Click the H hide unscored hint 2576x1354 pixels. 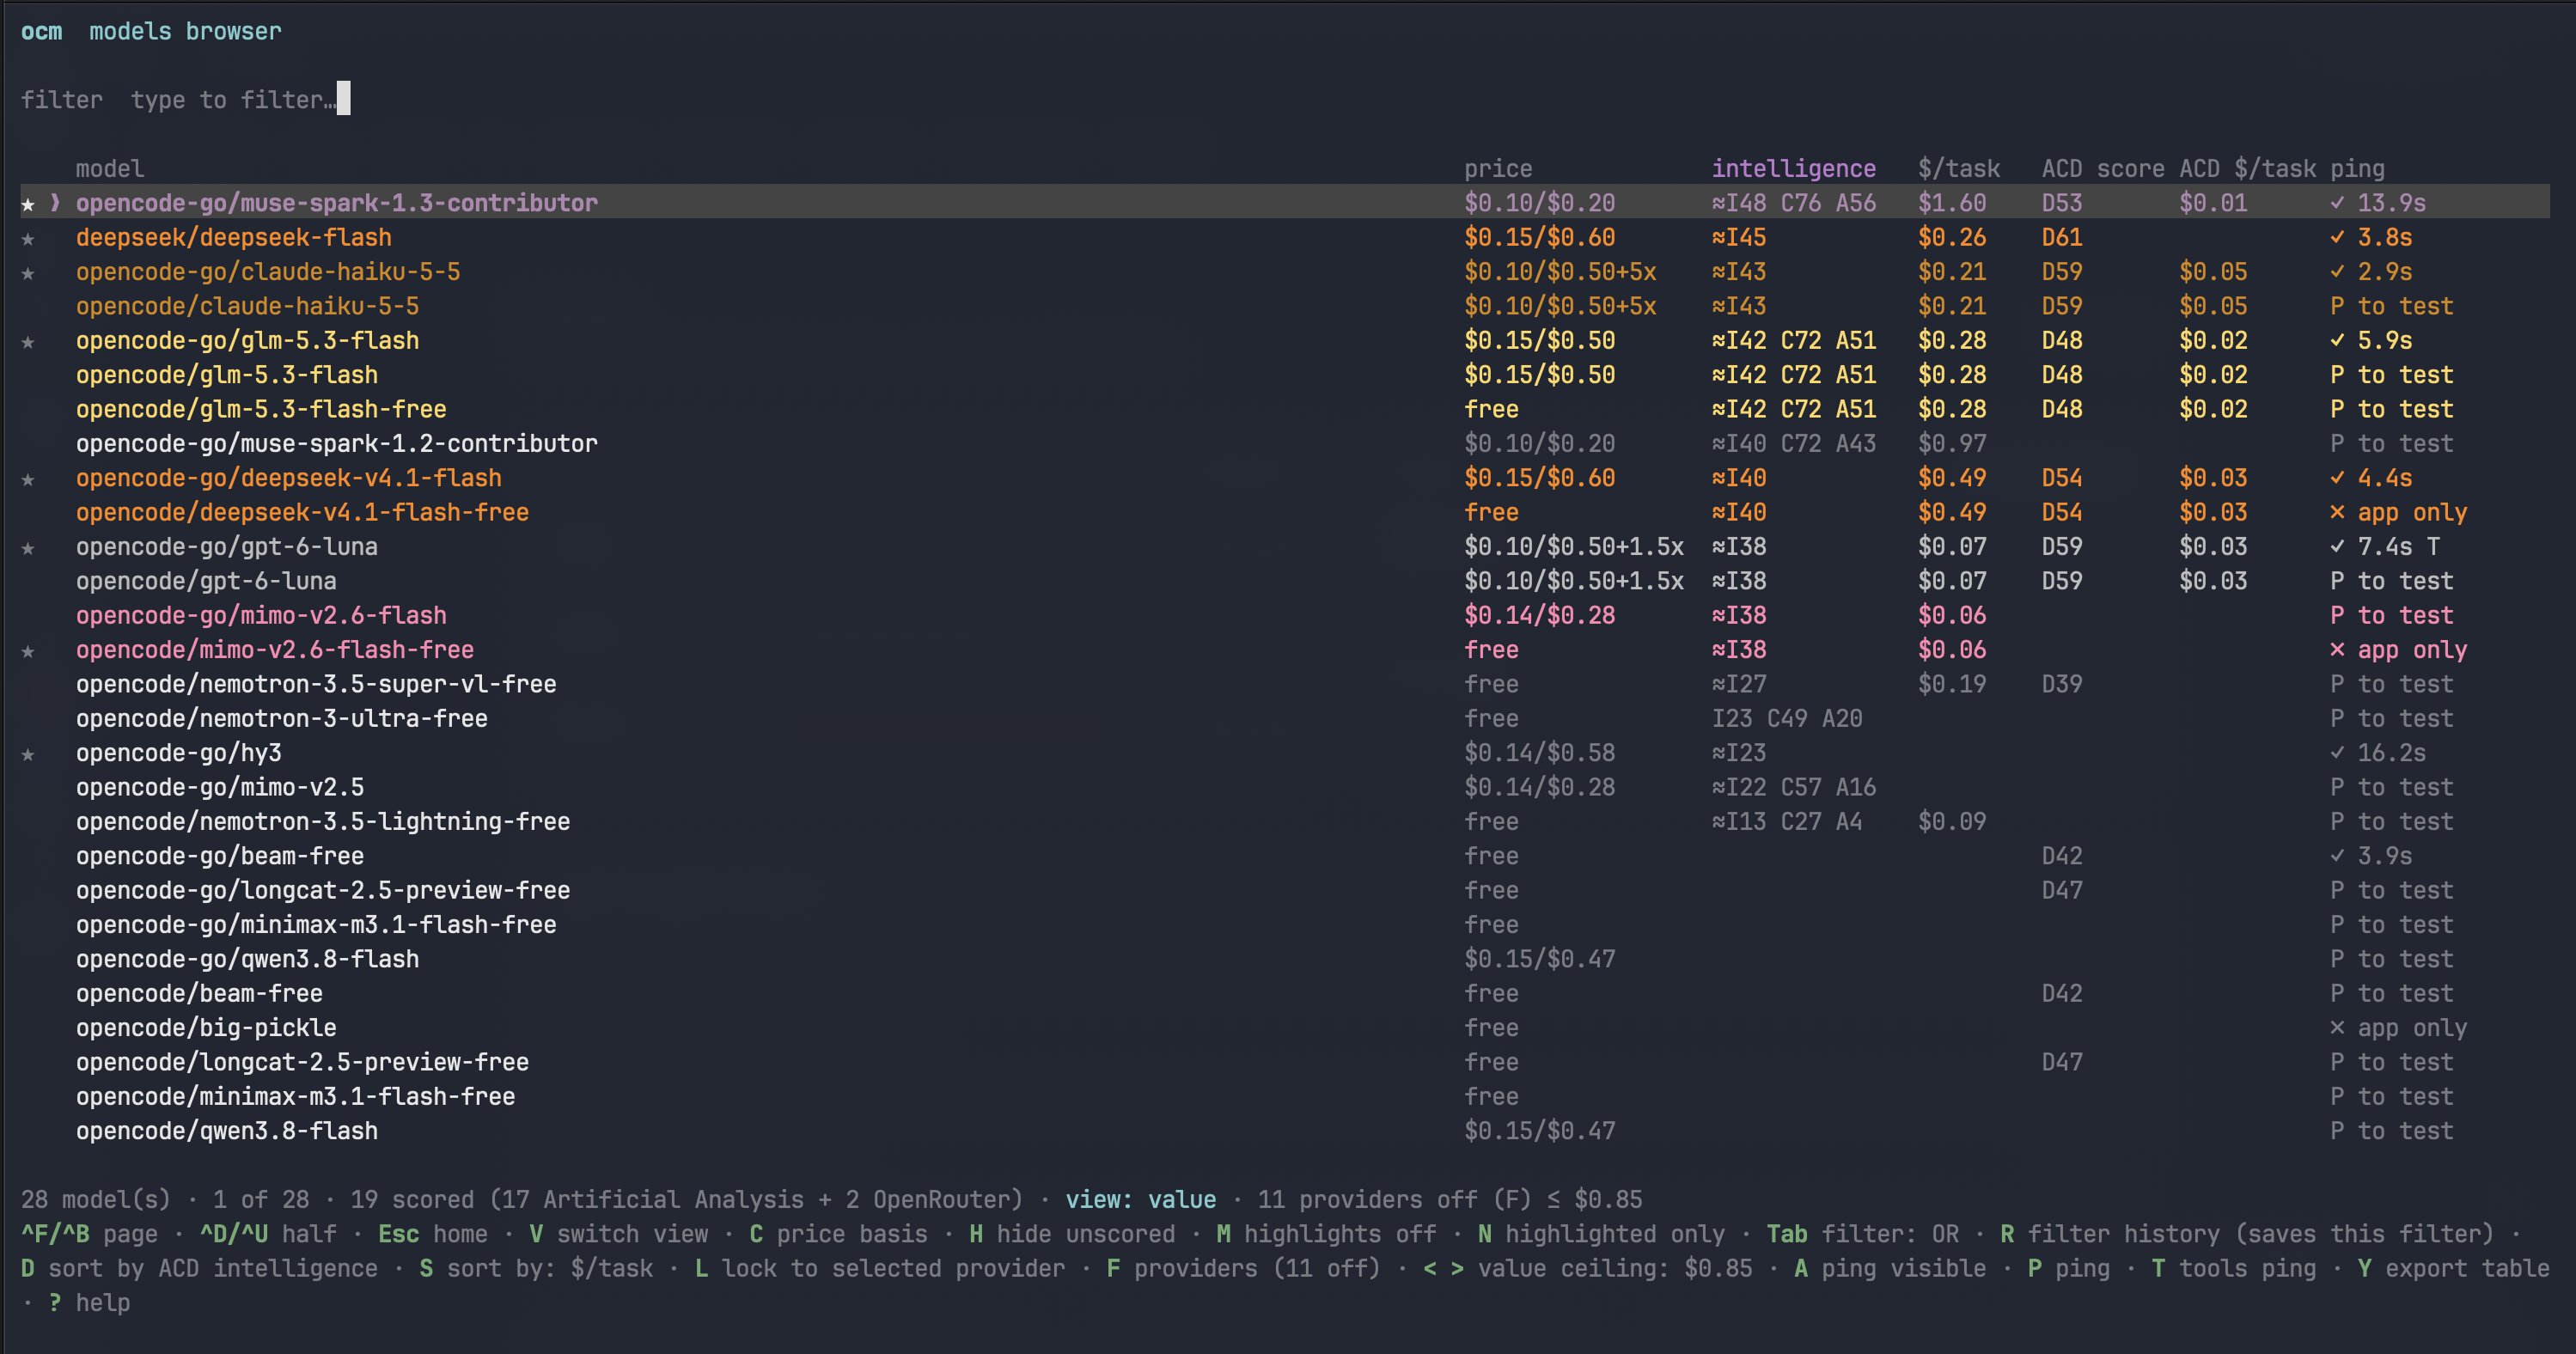click(1072, 1234)
